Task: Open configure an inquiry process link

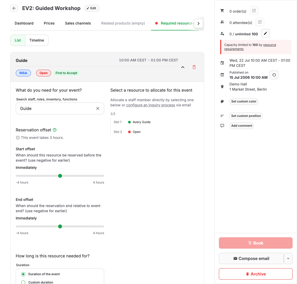Action: coord(150,105)
